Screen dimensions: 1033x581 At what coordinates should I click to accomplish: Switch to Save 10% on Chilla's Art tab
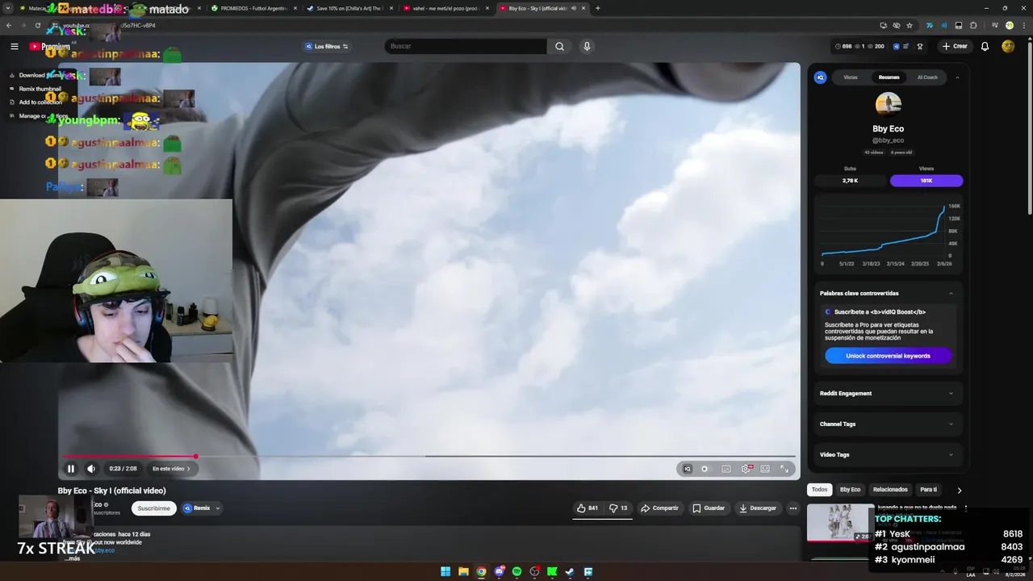click(350, 8)
